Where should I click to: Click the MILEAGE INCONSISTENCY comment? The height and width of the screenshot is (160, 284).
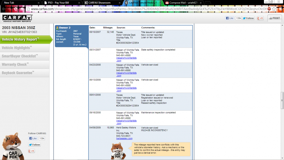point(154,130)
